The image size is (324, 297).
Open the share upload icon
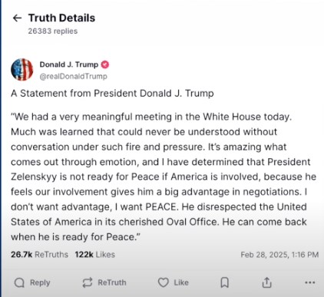(266, 282)
